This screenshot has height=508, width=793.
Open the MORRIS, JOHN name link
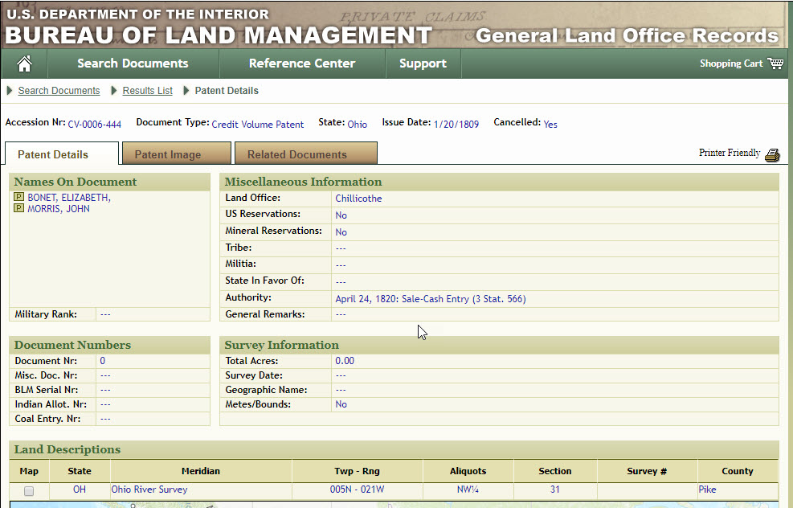(x=58, y=208)
